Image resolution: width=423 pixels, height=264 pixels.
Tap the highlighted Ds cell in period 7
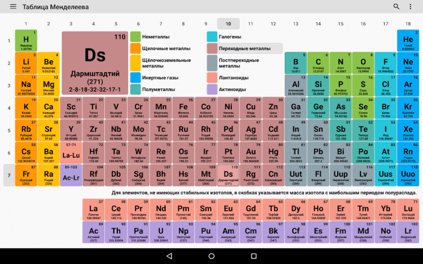pyautogui.click(x=228, y=176)
